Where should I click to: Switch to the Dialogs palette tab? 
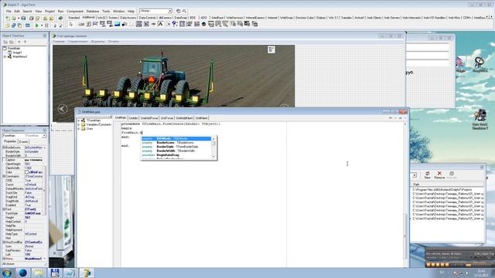coord(321,18)
